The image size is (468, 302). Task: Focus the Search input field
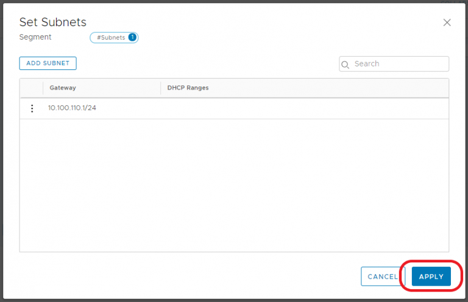(399, 64)
